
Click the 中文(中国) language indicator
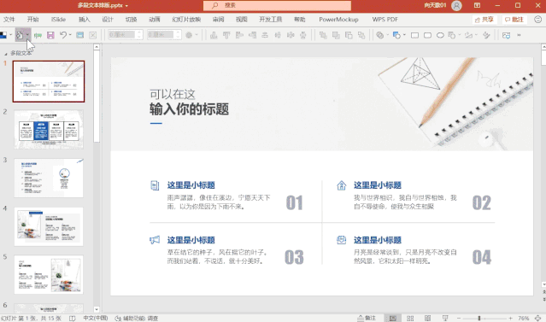(x=95, y=319)
